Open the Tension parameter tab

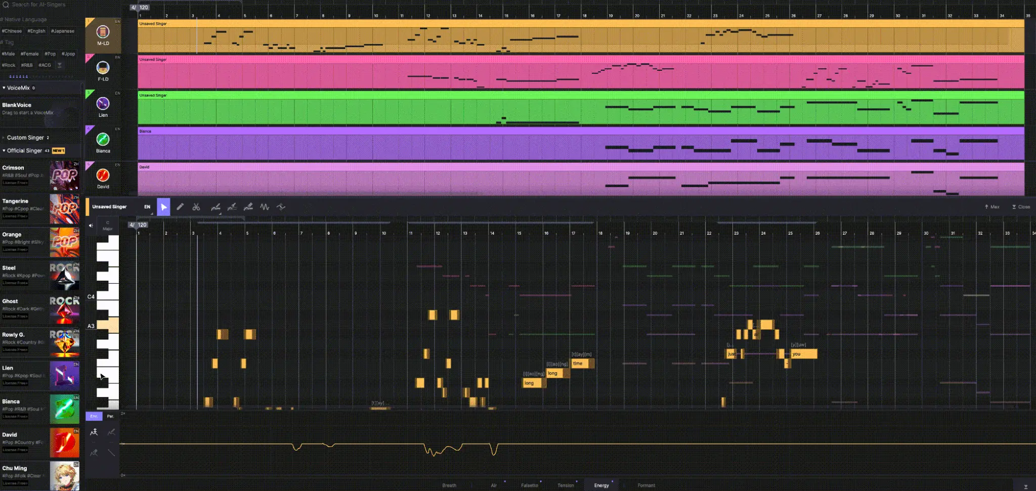click(x=566, y=485)
